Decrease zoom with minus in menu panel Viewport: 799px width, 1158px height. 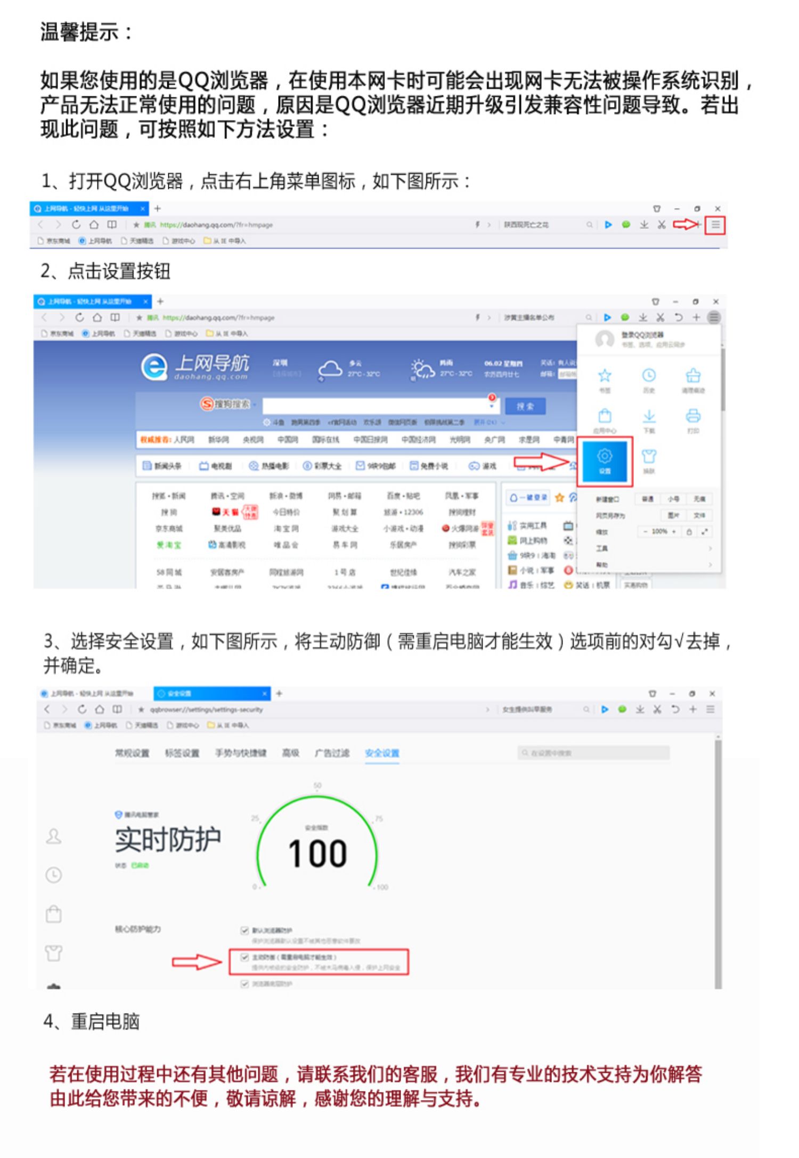coord(645,531)
